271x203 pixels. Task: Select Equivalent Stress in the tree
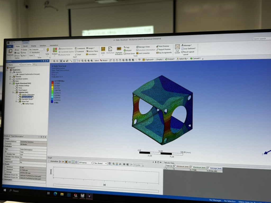(27, 99)
